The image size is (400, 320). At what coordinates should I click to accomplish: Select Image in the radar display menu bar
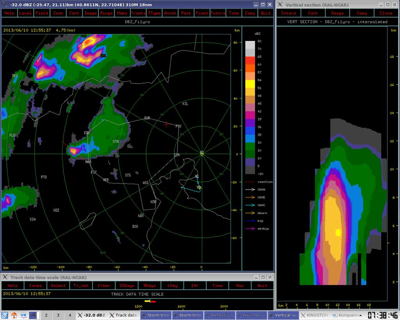point(91,13)
